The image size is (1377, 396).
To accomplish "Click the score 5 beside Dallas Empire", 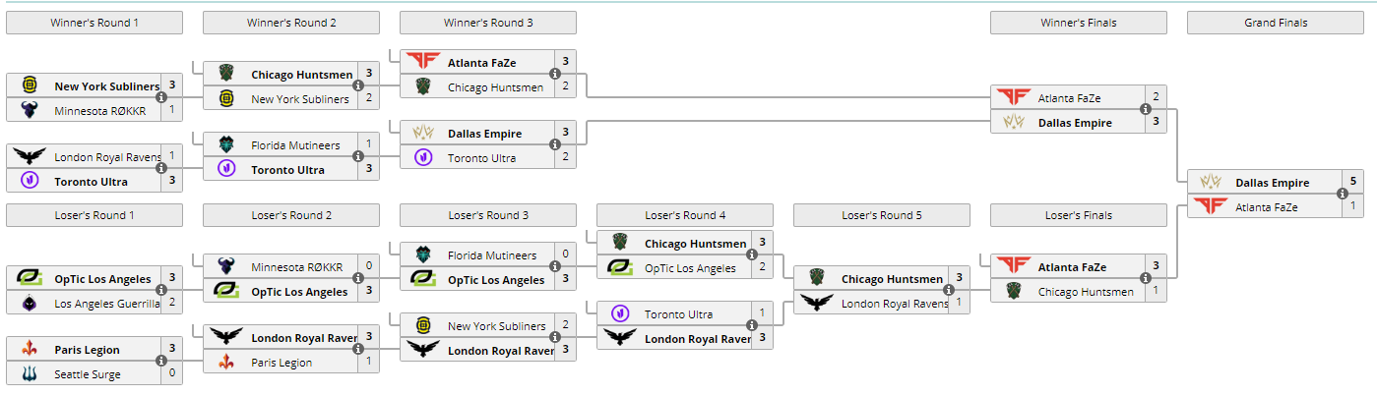I will coord(1352,183).
